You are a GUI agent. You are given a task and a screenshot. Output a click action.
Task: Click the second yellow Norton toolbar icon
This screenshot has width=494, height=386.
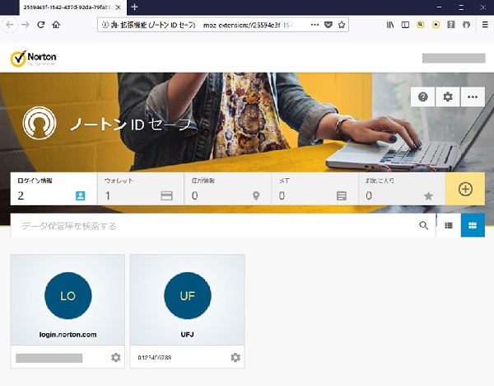point(436,25)
